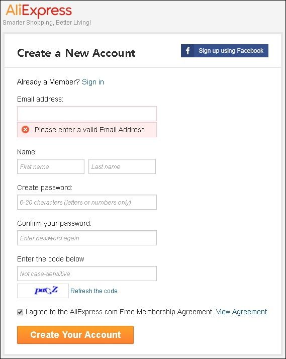
Task: Open the View Agreement link
Action: [x=241, y=312]
